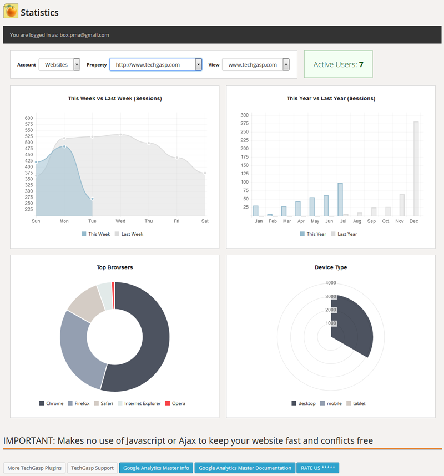Viewport: 444px width, 476px height.
Task: Click the Active Users counter box
Action: 338,64
